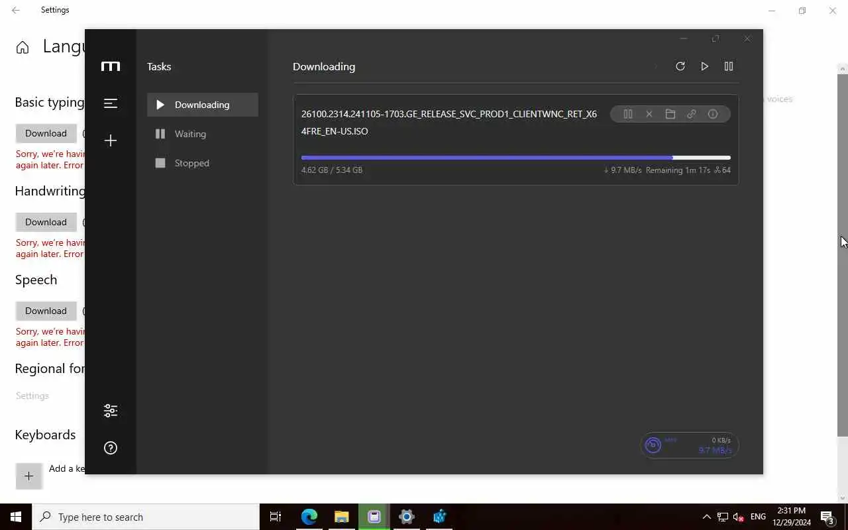Viewport: 848px width, 530px height.
Task: Copy the ISO download link
Action: (692, 114)
